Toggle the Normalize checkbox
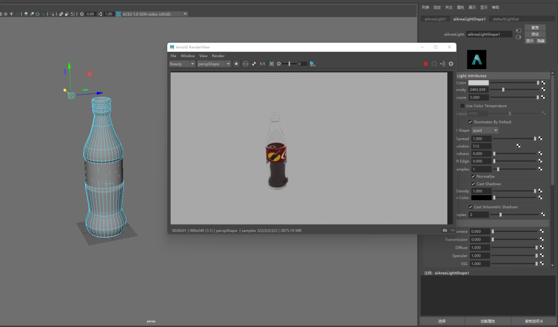Image resolution: width=558 pixels, height=327 pixels. (x=474, y=176)
